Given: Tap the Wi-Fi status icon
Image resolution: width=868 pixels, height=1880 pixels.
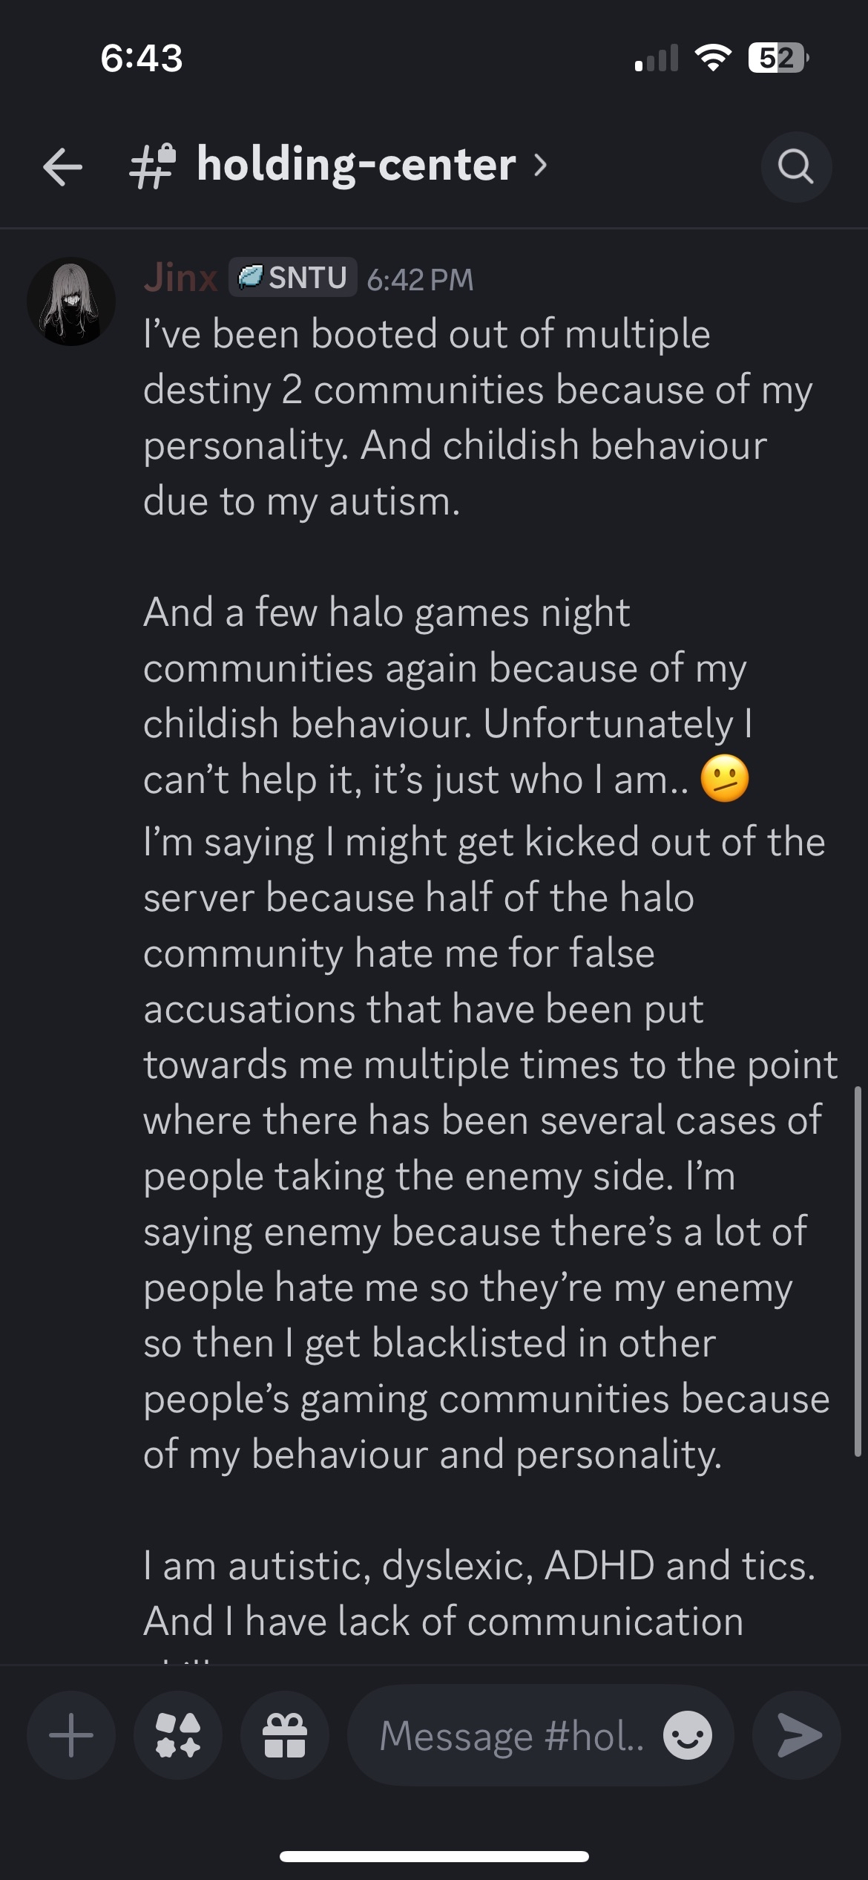Looking at the screenshot, I should point(712,58).
